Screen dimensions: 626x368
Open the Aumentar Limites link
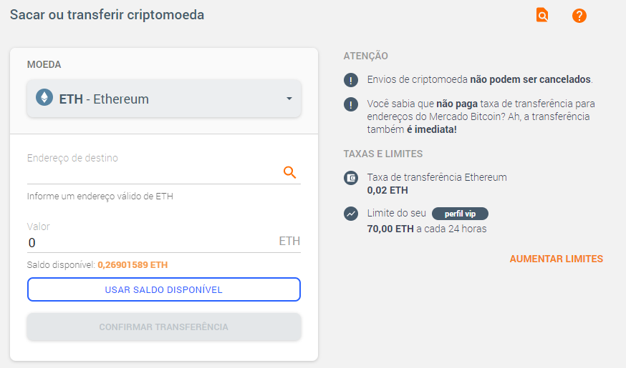click(556, 259)
